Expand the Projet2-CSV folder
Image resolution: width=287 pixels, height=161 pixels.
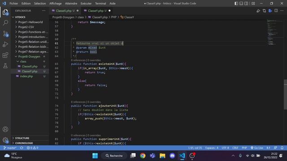pos(30,27)
